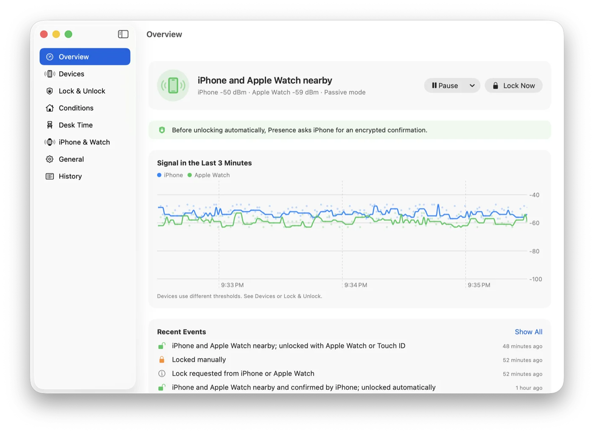The image size is (594, 433).
Task: Click the green shield icon in the encryption banner
Action: point(162,130)
